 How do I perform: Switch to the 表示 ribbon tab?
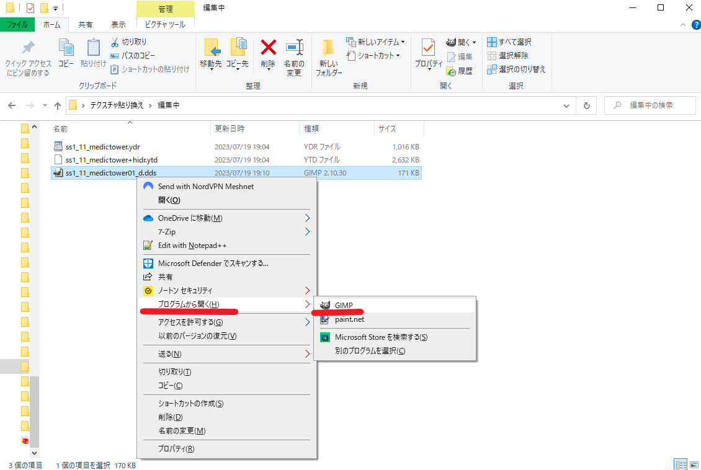[118, 24]
